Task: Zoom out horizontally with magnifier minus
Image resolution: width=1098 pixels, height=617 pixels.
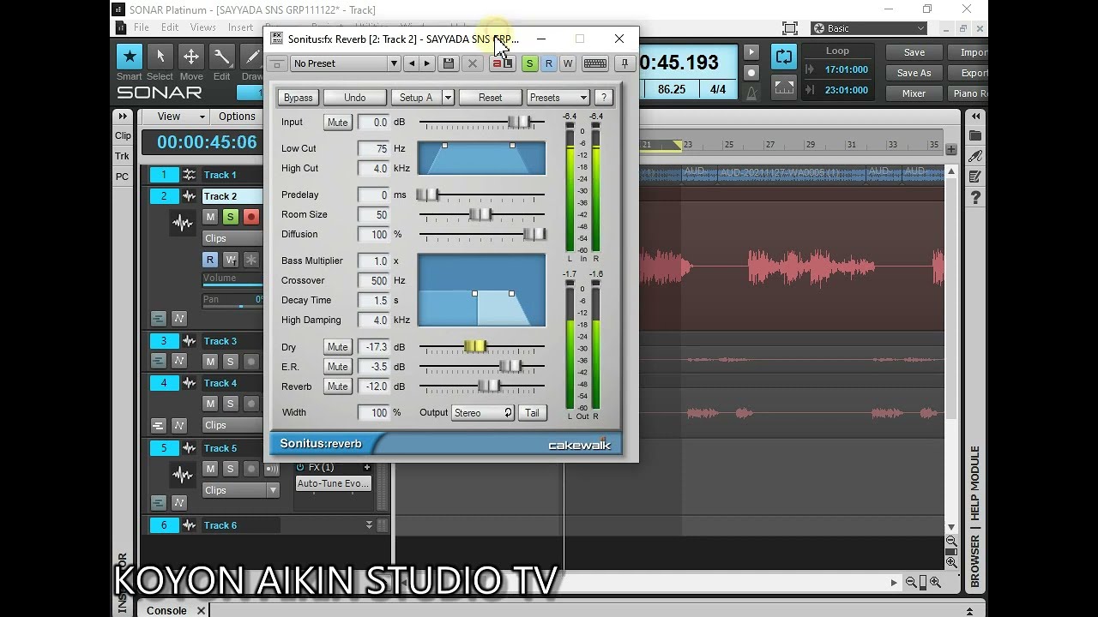Action: [911, 582]
